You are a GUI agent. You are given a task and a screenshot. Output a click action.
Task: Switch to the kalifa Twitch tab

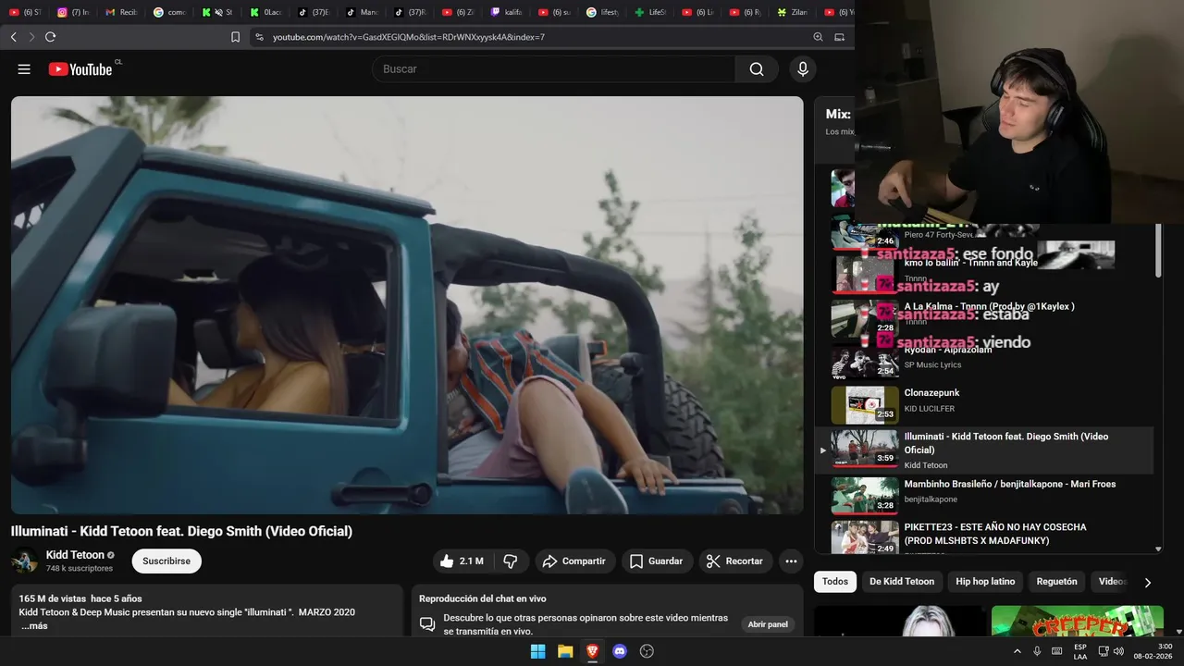pos(507,12)
